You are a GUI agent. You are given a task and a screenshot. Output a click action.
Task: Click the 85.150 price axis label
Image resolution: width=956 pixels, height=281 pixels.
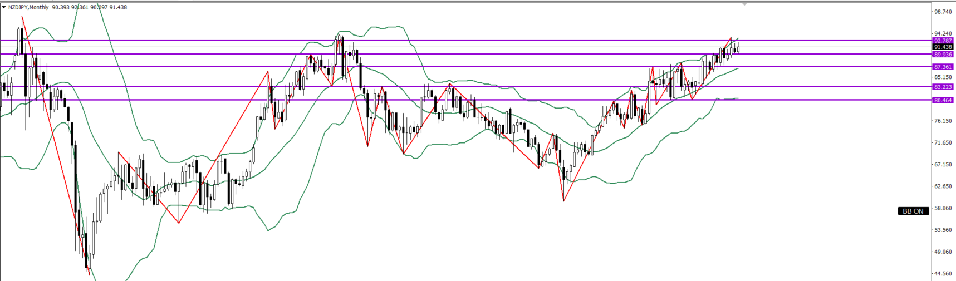coord(943,77)
